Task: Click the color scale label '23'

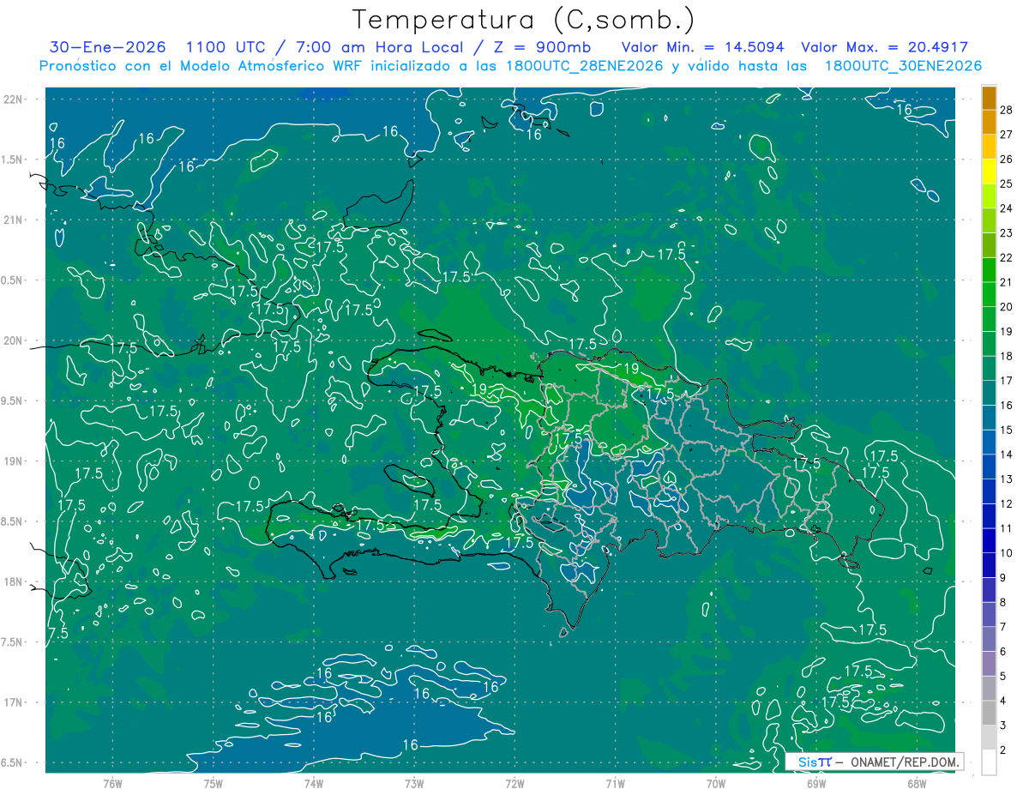Action: (x=1006, y=232)
